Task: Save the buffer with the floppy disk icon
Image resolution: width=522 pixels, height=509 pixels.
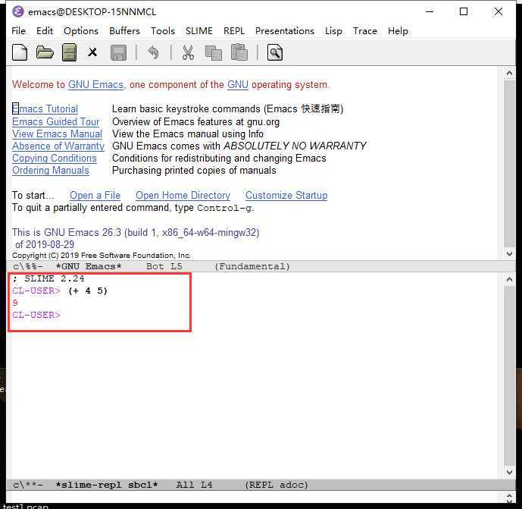Action: 118,52
